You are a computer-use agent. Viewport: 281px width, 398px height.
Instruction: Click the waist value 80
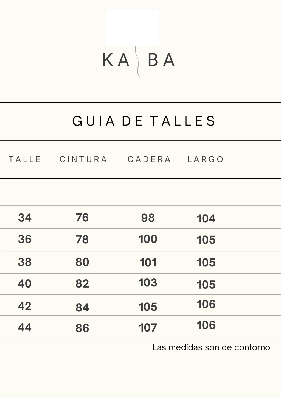coord(82,262)
